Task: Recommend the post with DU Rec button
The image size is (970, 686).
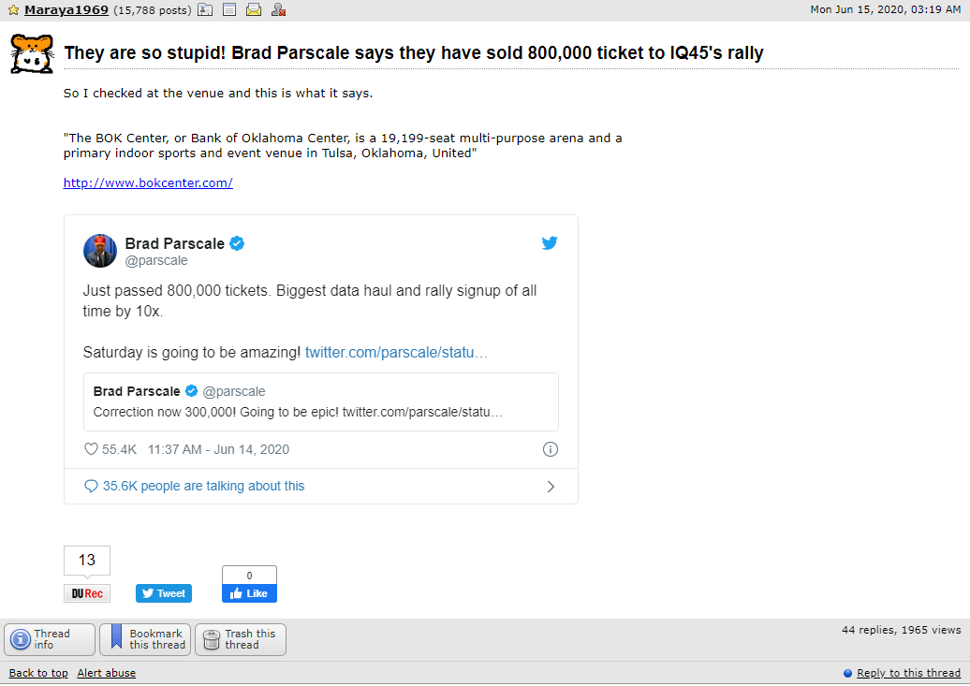Action: [x=86, y=593]
